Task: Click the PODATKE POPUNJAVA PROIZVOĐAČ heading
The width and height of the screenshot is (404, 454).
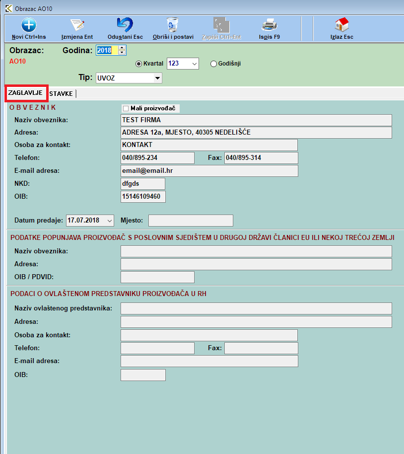Action: pyautogui.click(x=202, y=238)
